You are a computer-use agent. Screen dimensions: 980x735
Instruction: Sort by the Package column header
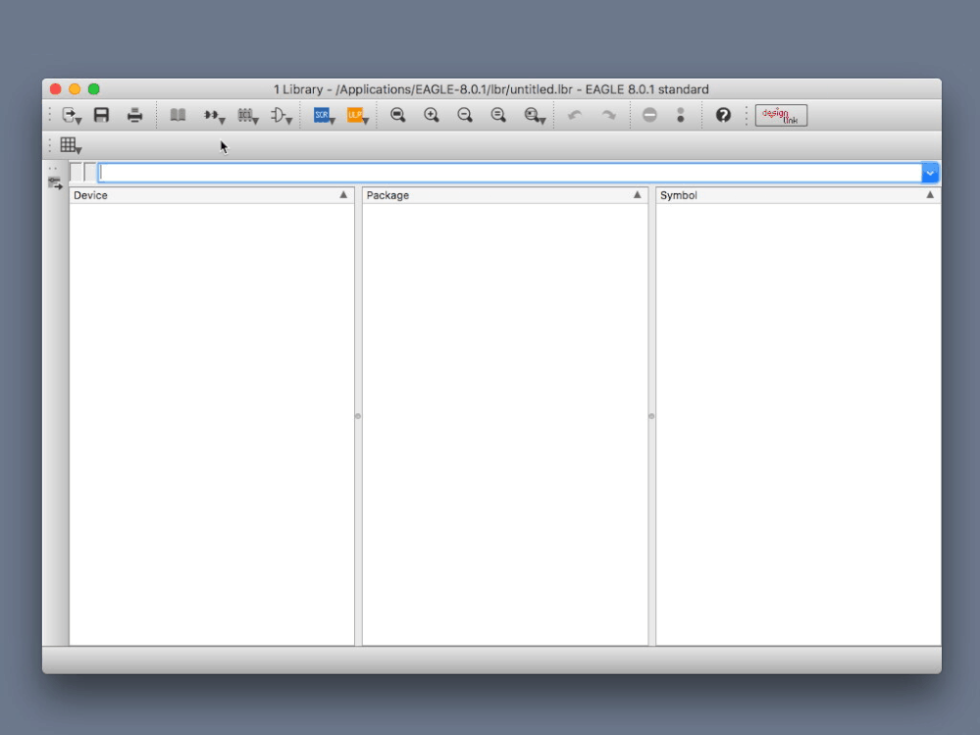click(505, 195)
